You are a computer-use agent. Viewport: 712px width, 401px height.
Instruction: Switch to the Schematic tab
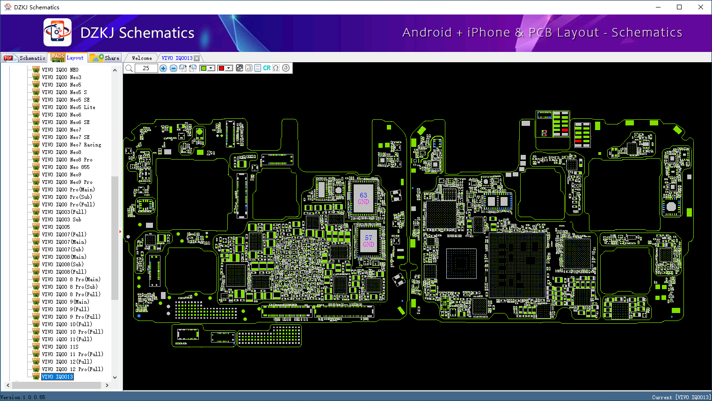point(24,58)
